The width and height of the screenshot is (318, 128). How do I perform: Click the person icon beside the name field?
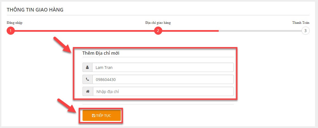pyautogui.click(x=87, y=68)
